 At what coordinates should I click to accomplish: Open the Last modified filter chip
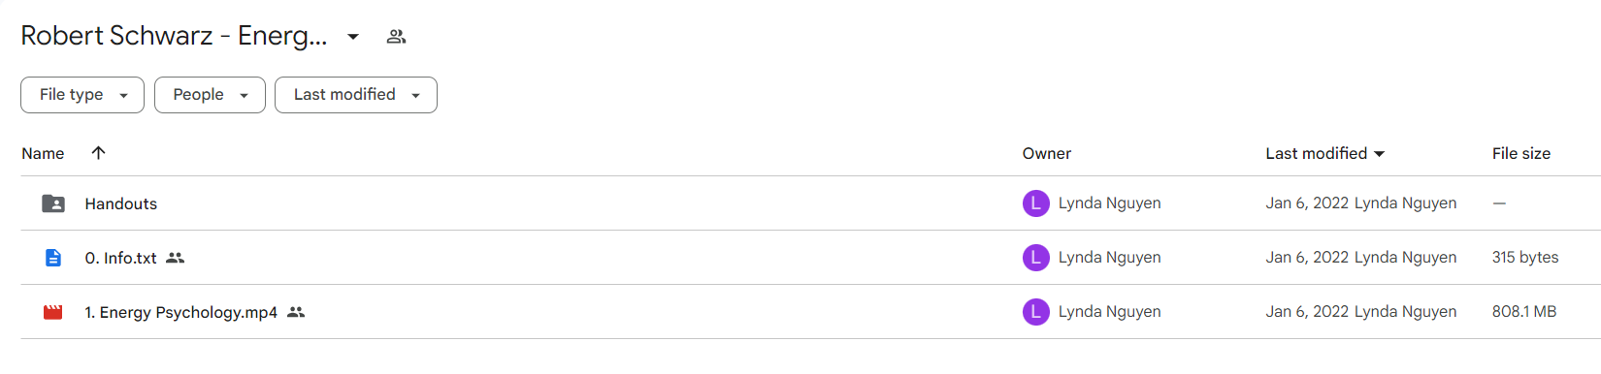(356, 95)
